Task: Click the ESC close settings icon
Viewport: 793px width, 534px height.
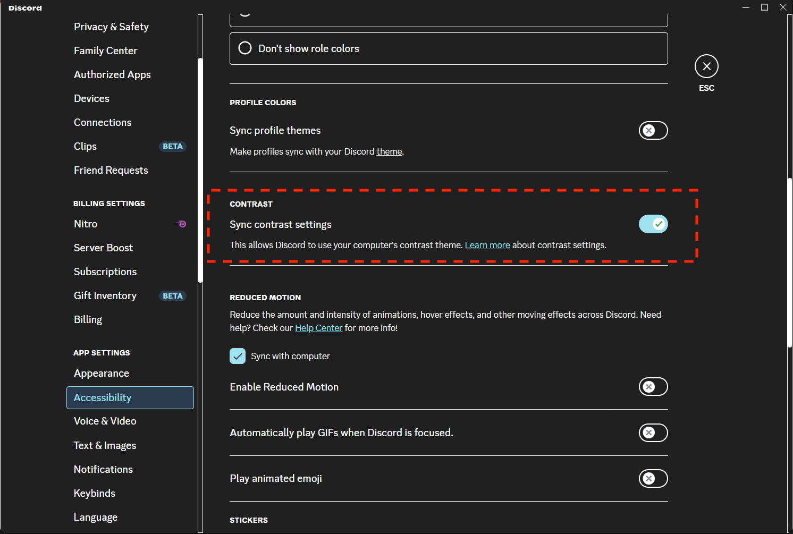Action: tap(706, 66)
